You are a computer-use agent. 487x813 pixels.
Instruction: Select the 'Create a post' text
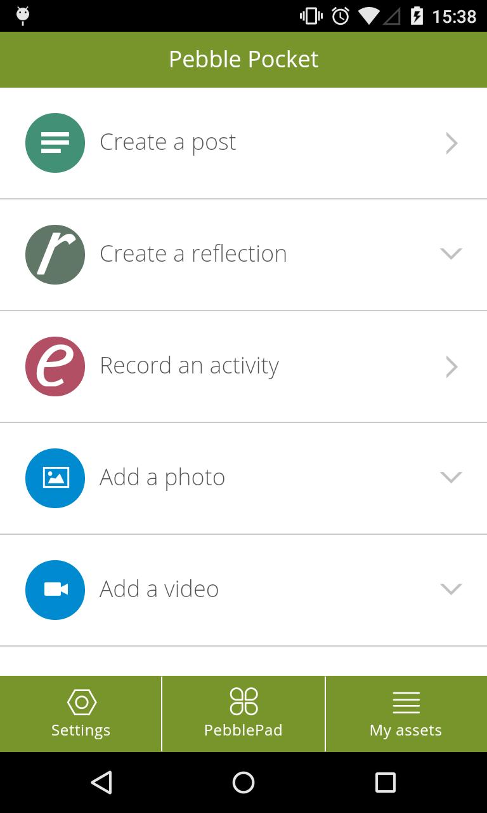point(167,142)
